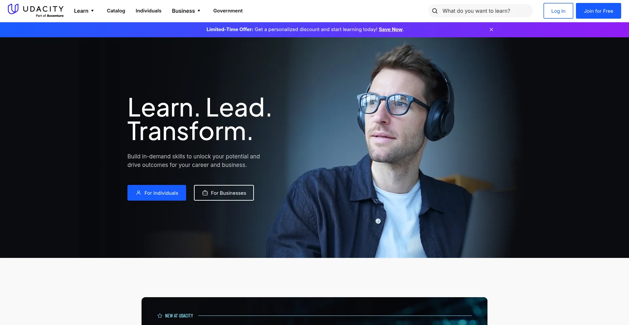
Task: Click the person icon inside For Individuals button
Action: tap(138, 193)
